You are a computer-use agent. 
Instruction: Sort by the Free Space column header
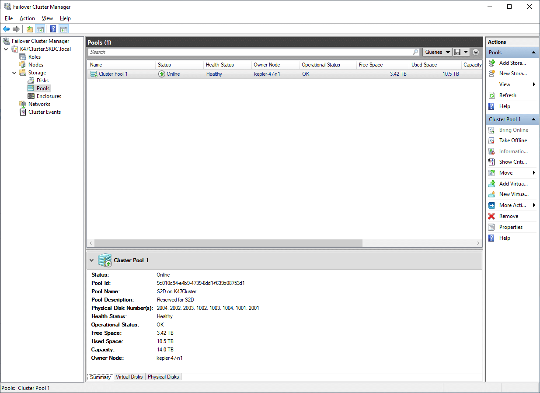click(x=383, y=65)
